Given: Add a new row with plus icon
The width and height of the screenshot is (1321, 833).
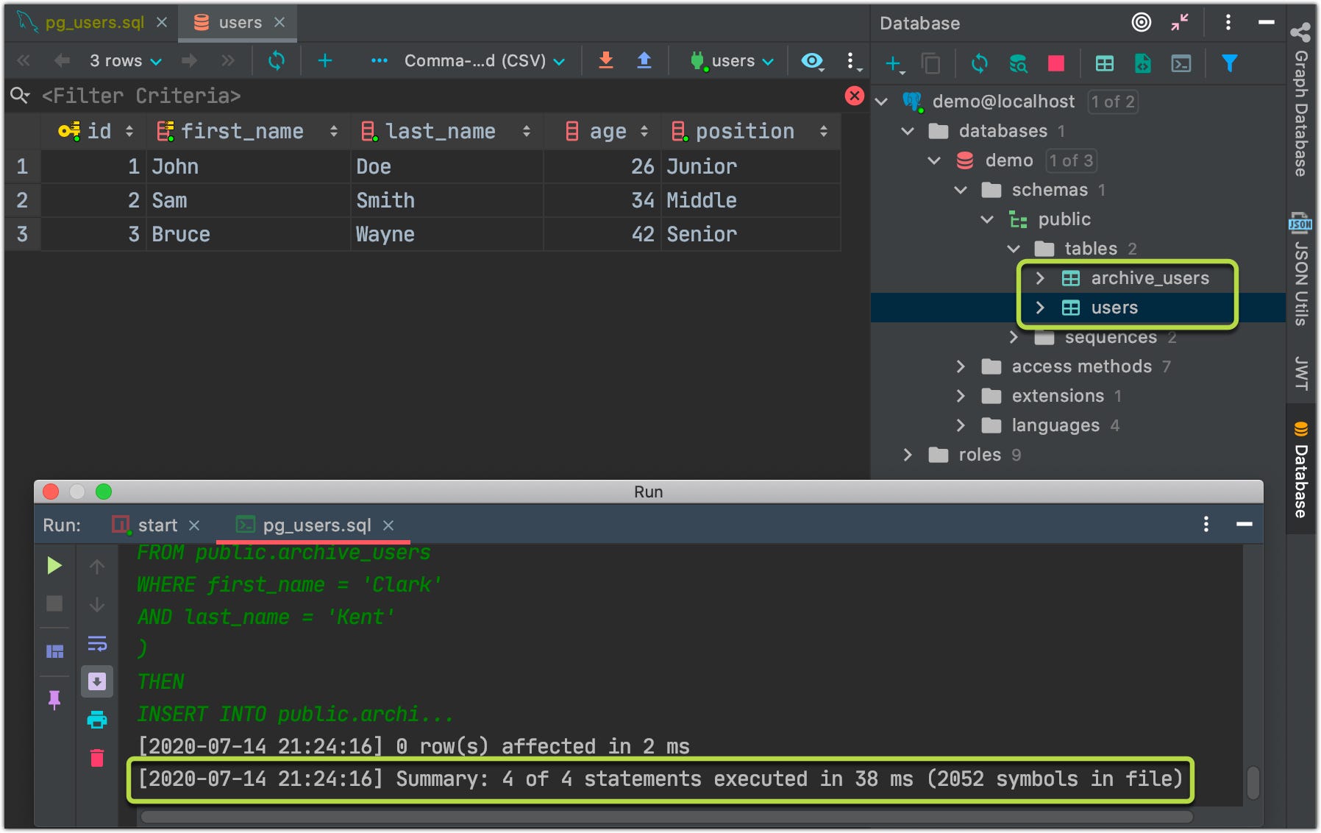Looking at the screenshot, I should coord(325,60).
